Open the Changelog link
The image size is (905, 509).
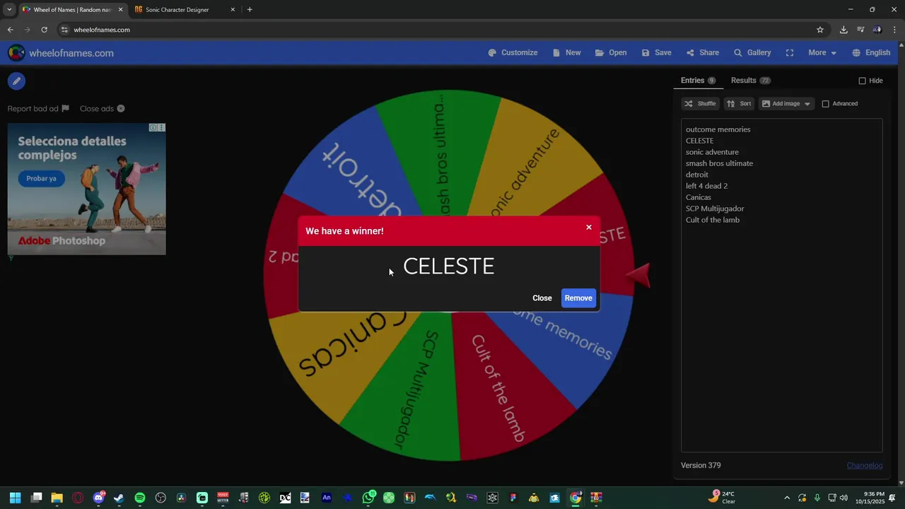(x=865, y=465)
